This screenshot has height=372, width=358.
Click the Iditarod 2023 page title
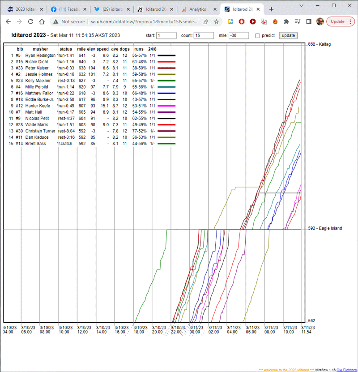29,35
